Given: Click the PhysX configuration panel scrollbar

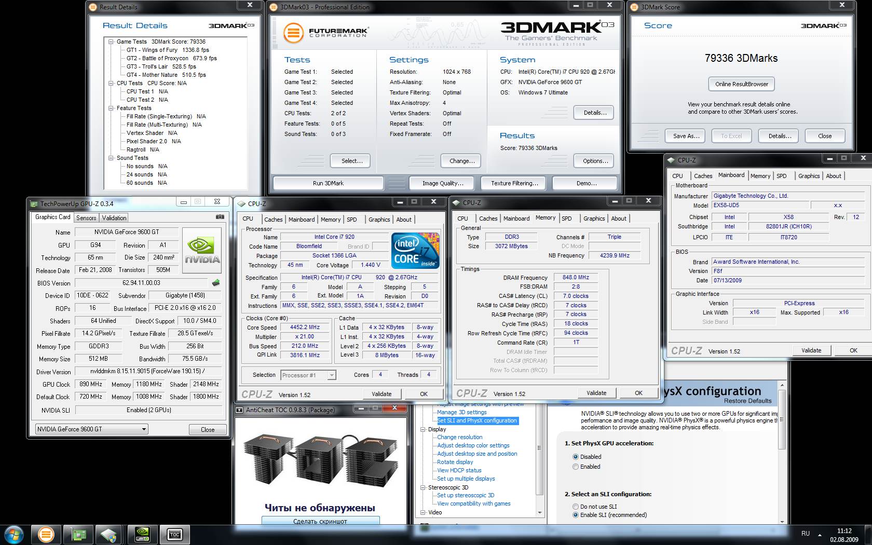Looking at the screenshot, I should pyautogui.click(x=782, y=452).
